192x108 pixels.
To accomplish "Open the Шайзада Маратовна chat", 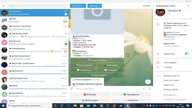I will click(34, 79).
